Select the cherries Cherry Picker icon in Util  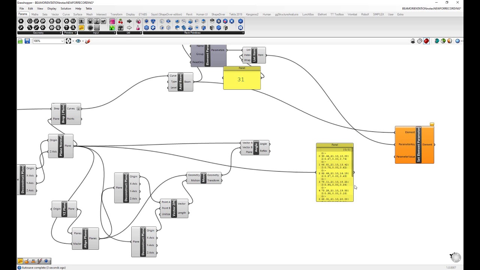point(120,21)
